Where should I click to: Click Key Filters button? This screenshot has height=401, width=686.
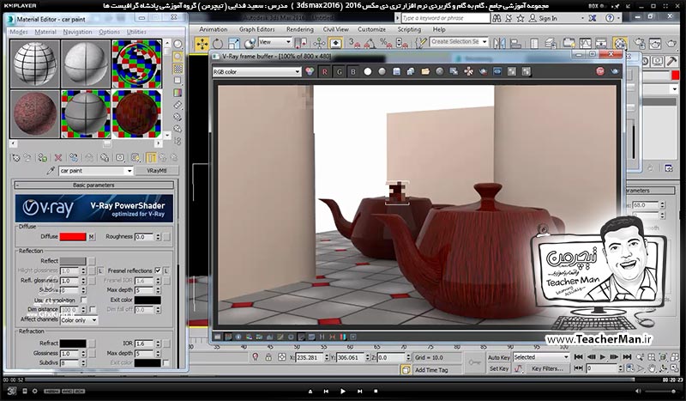(547, 368)
